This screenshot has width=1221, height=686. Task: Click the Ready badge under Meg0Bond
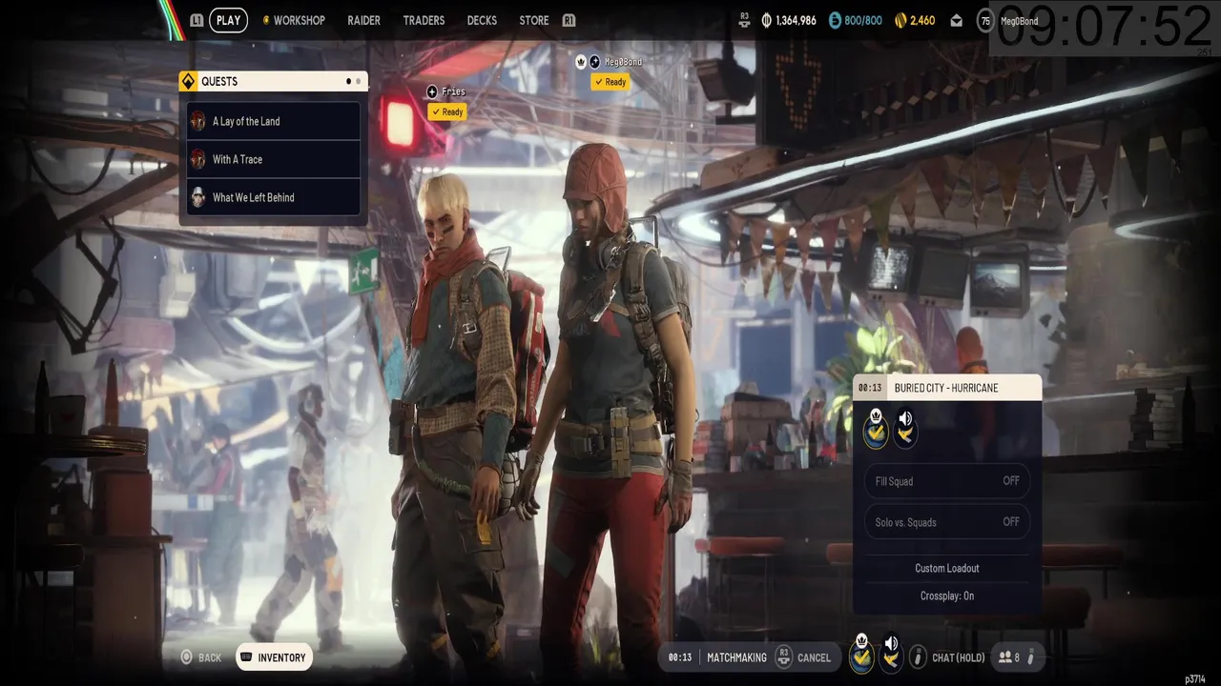pos(610,82)
